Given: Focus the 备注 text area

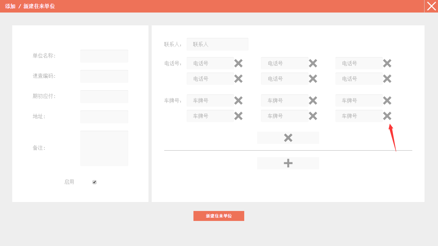Looking at the screenshot, I should pyautogui.click(x=104, y=148).
